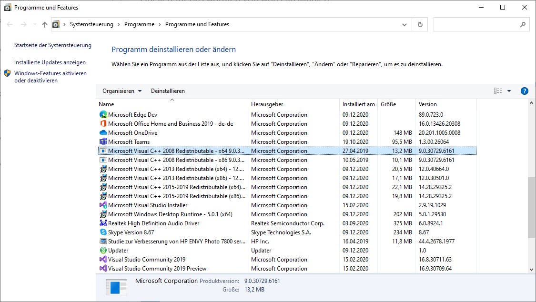Click the Skype Version 8.67 icon
Screen dimensions: 536x302
103,232
